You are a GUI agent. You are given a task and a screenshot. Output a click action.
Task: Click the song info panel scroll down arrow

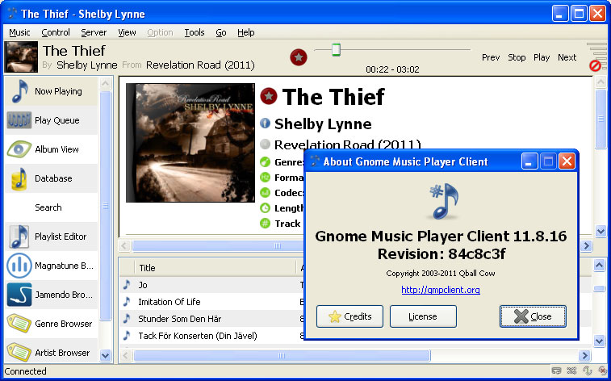[601, 232]
